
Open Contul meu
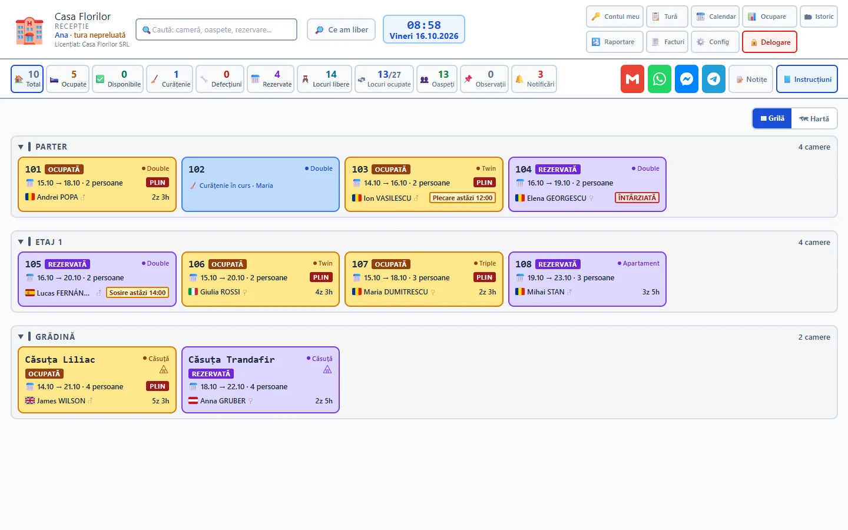click(x=615, y=16)
